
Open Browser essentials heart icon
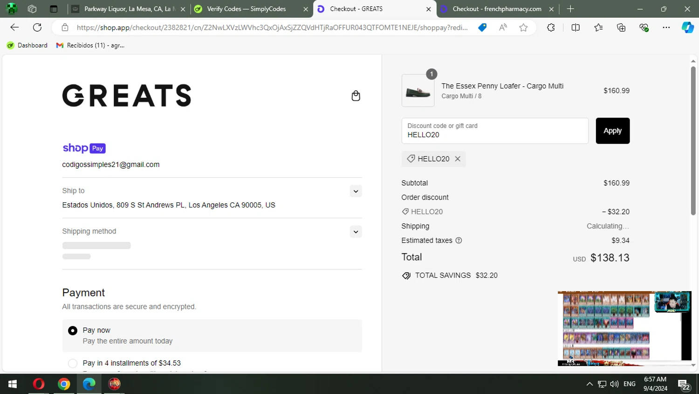point(644,27)
